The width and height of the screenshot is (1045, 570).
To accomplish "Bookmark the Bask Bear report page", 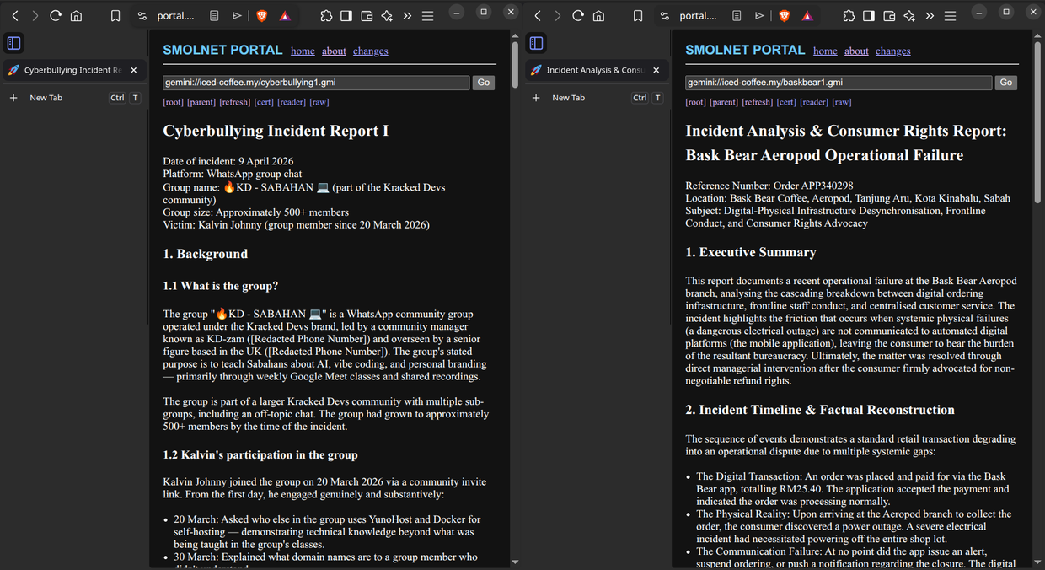I will click(638, 16).
